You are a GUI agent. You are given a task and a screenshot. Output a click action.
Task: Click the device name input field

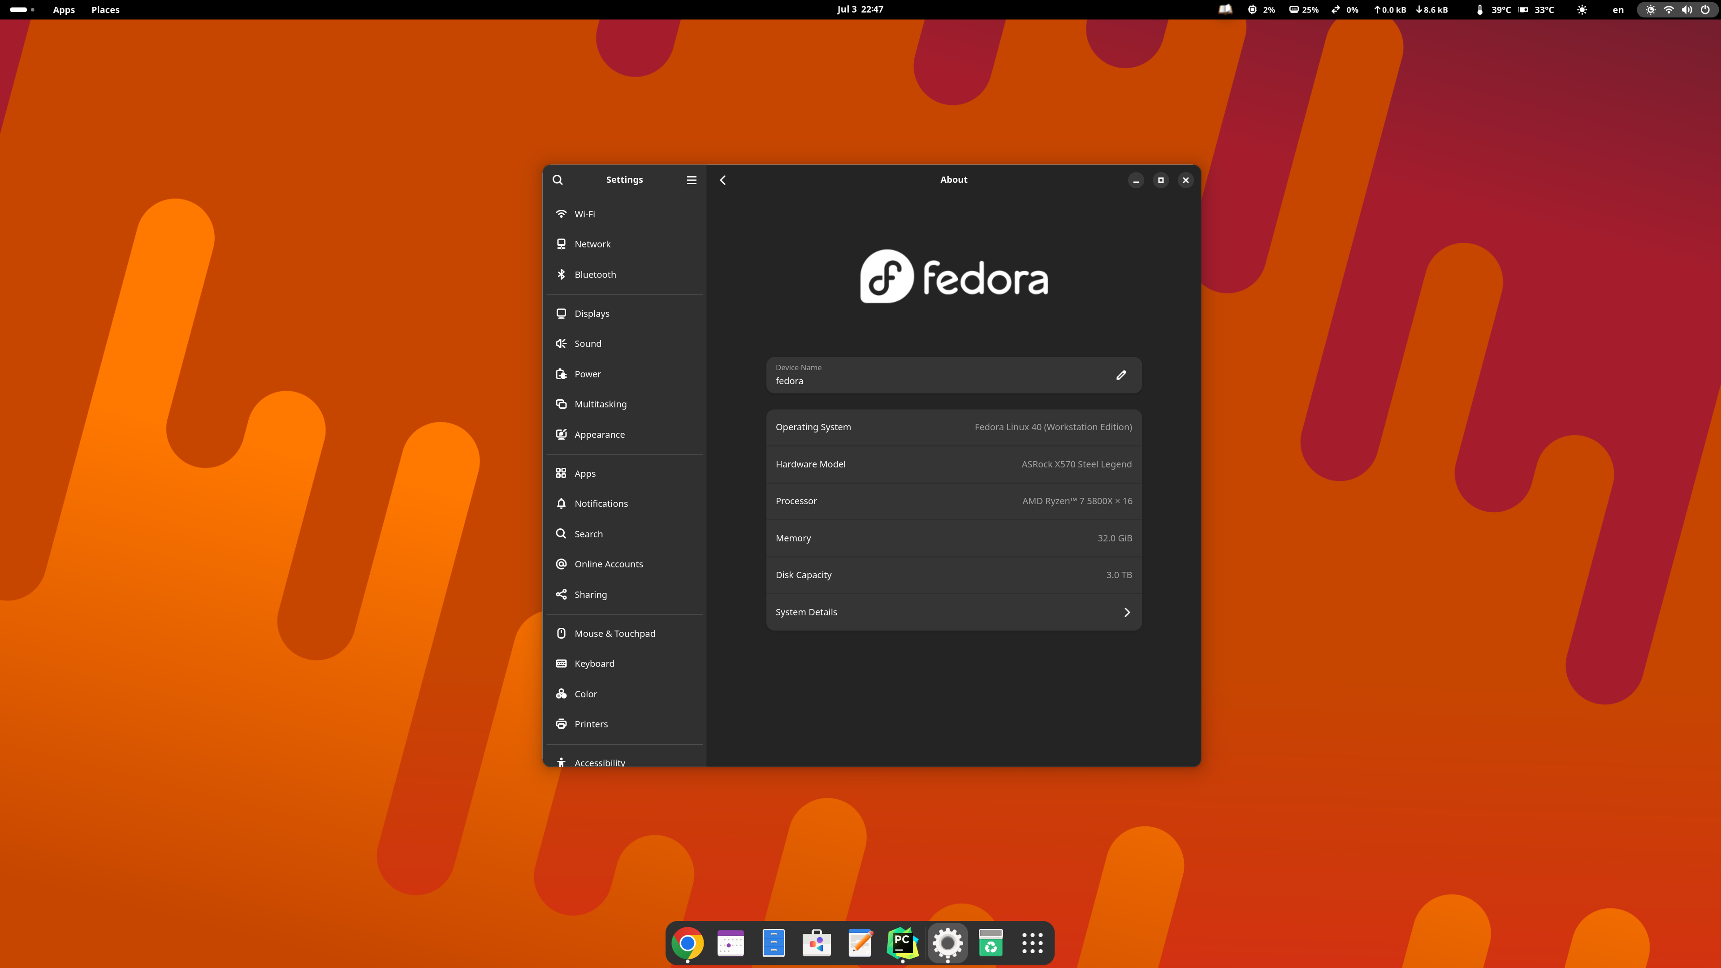[x=954, y=375]
